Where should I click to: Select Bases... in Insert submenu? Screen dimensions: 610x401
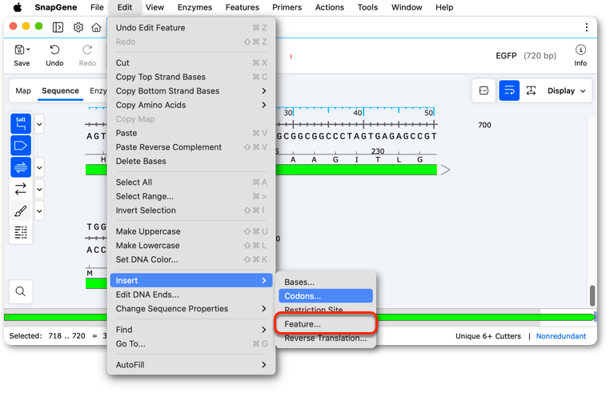(x=326, y=282)
